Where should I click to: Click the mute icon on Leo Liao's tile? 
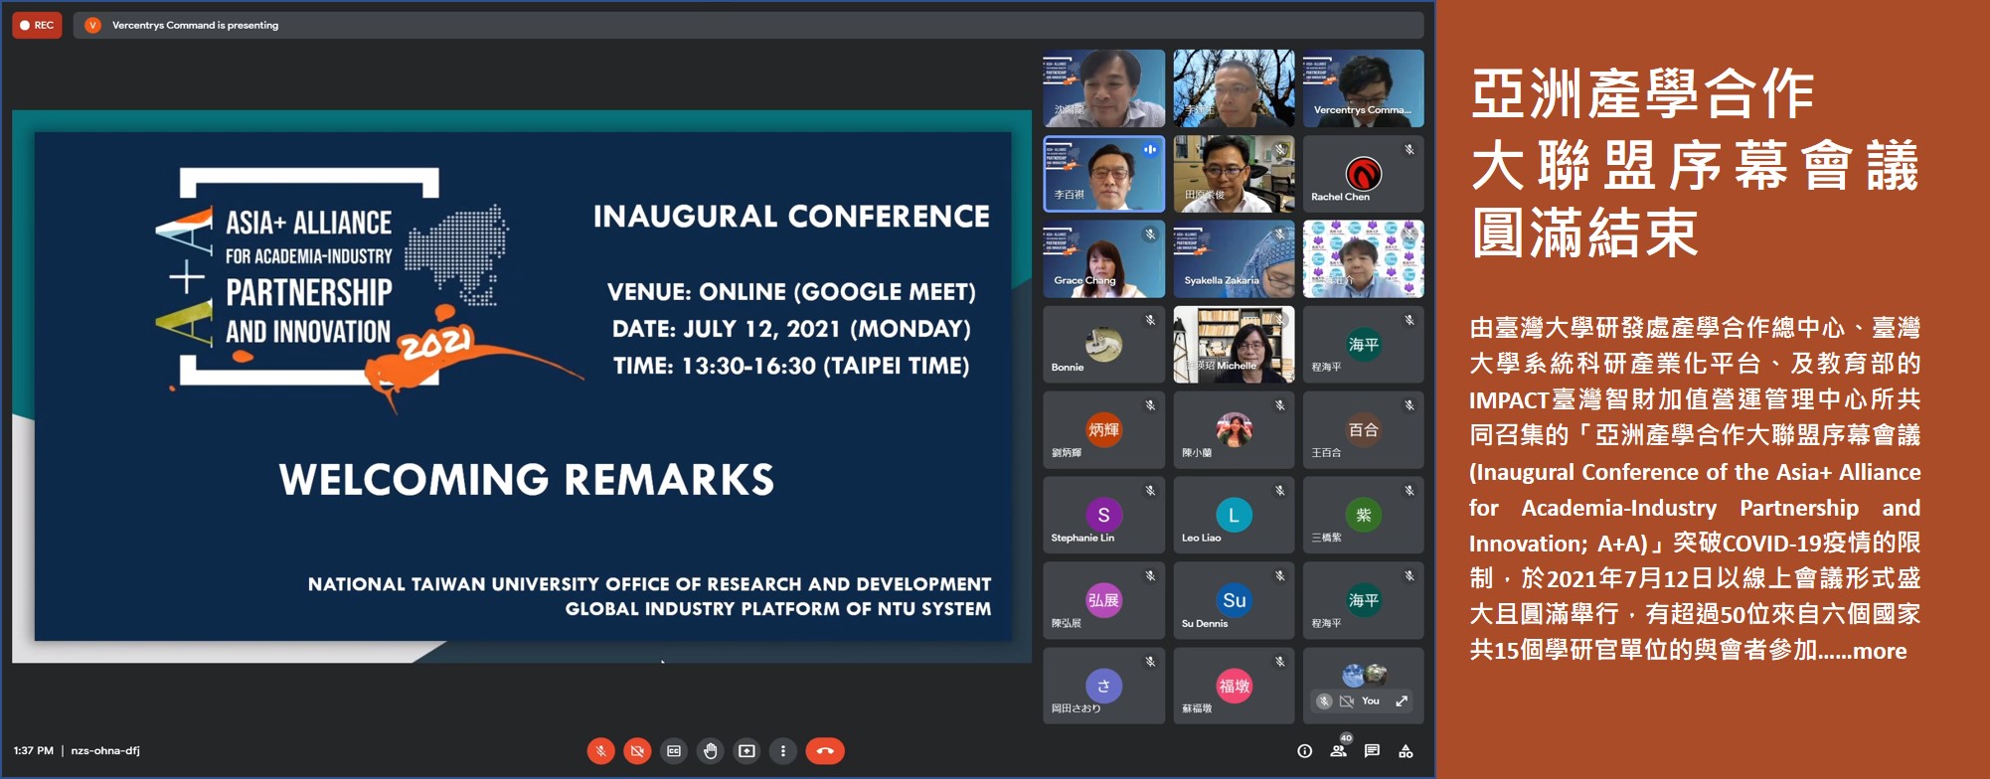[x=1280, y=491]
